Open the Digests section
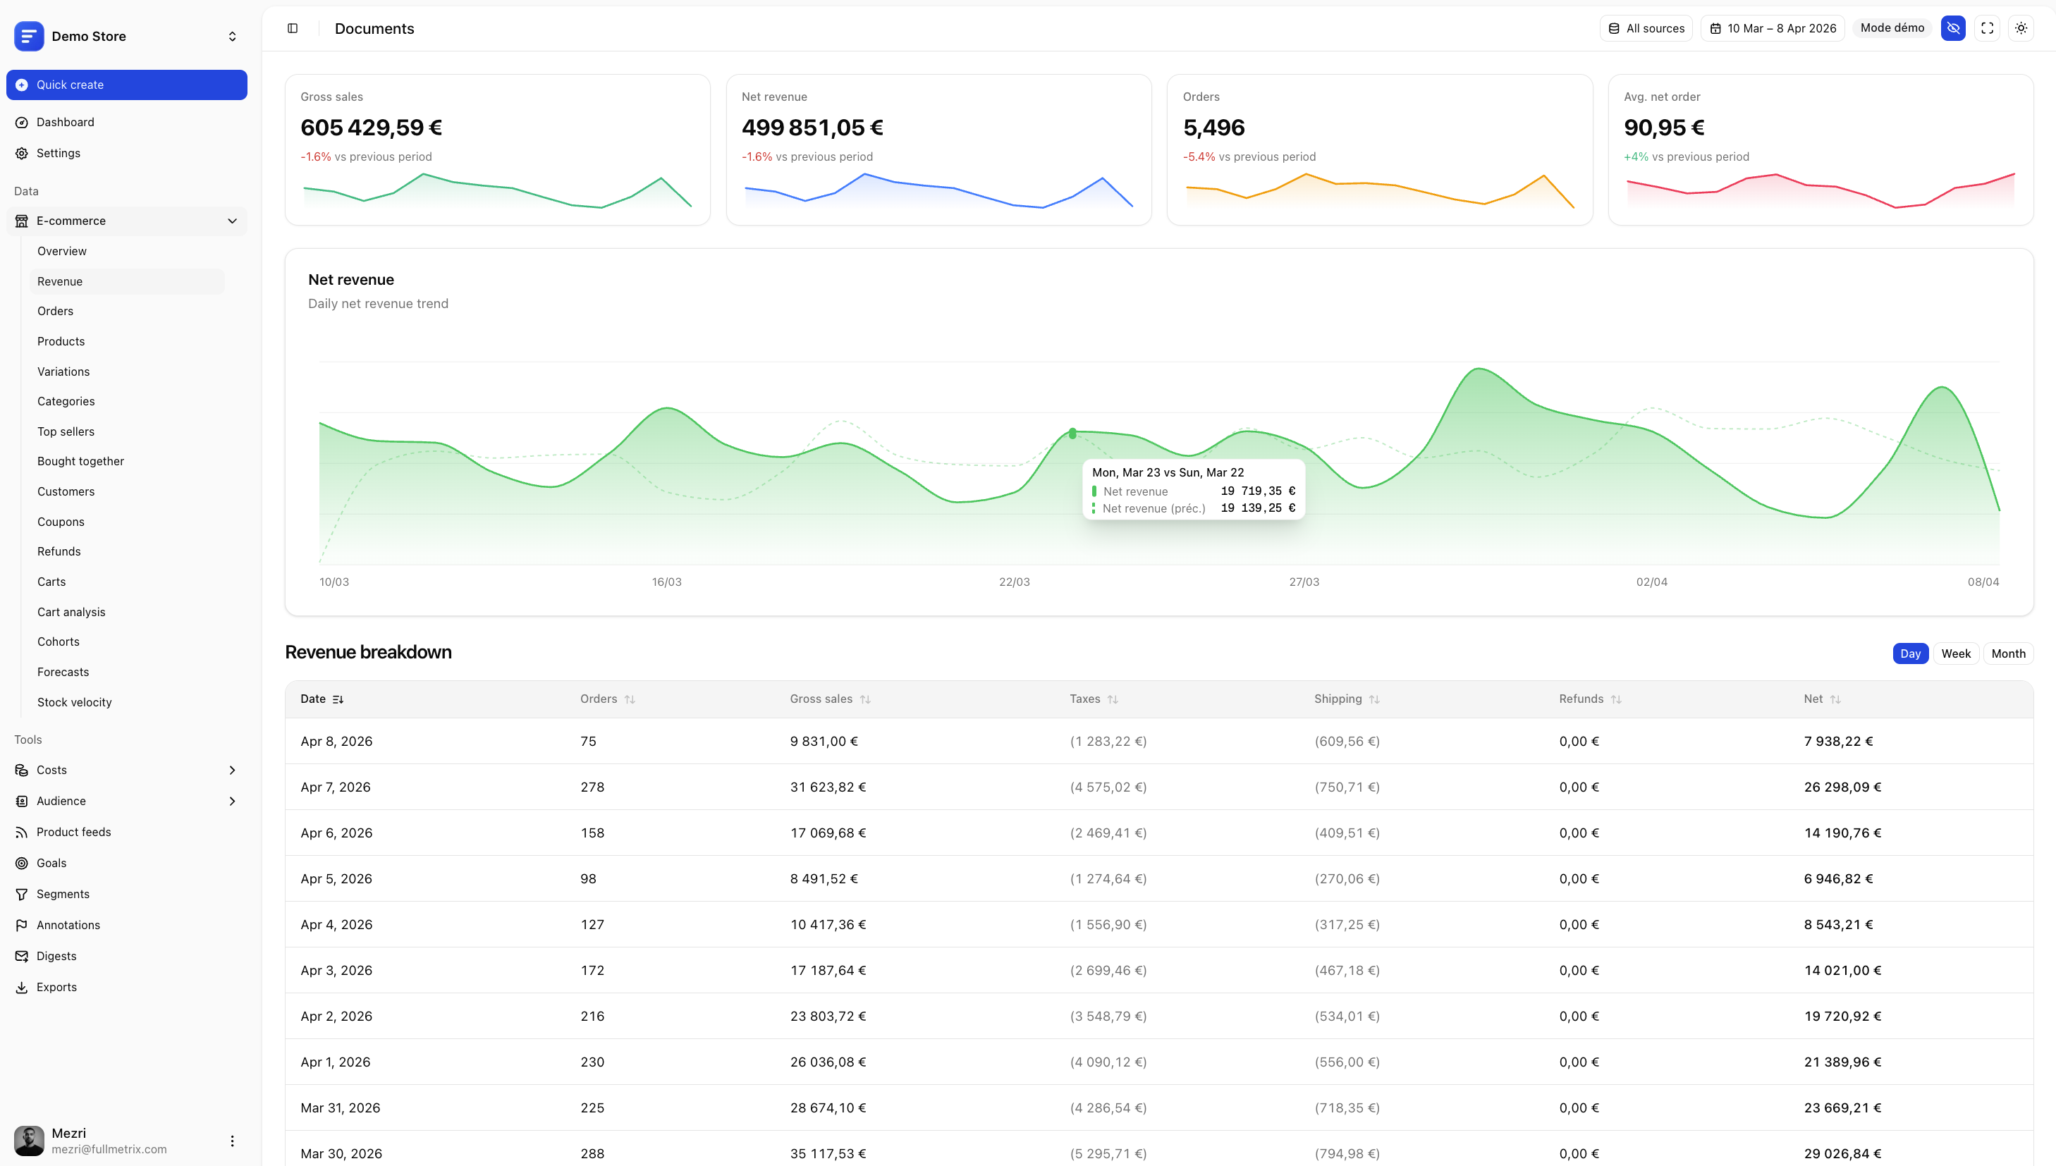The width and height of the screenshot is (2056, 1166). click(55, 955)
